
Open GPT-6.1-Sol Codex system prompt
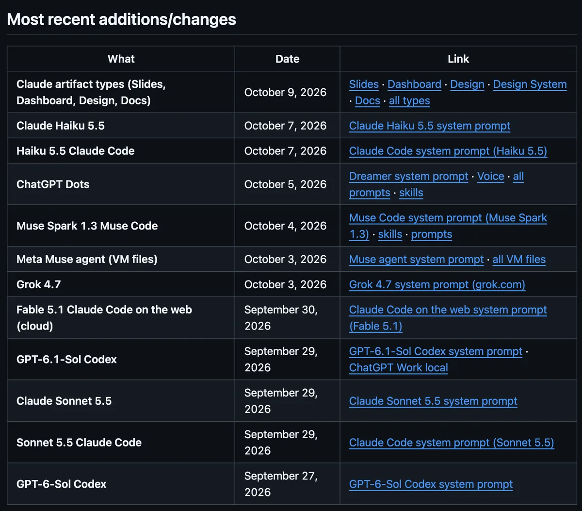pos(436,352)
